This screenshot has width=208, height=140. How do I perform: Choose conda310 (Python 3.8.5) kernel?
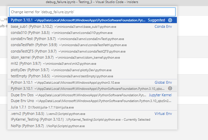[92, 33]
